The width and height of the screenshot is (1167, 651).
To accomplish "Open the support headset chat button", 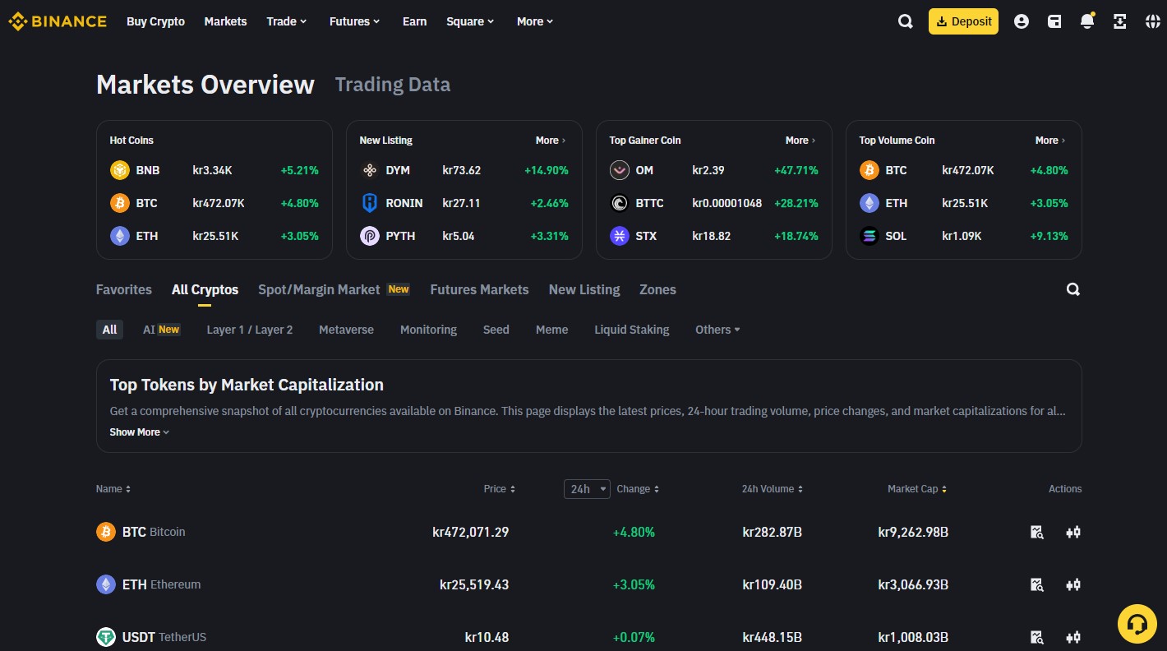I will pyautogui.click(x=1137, y=624).
